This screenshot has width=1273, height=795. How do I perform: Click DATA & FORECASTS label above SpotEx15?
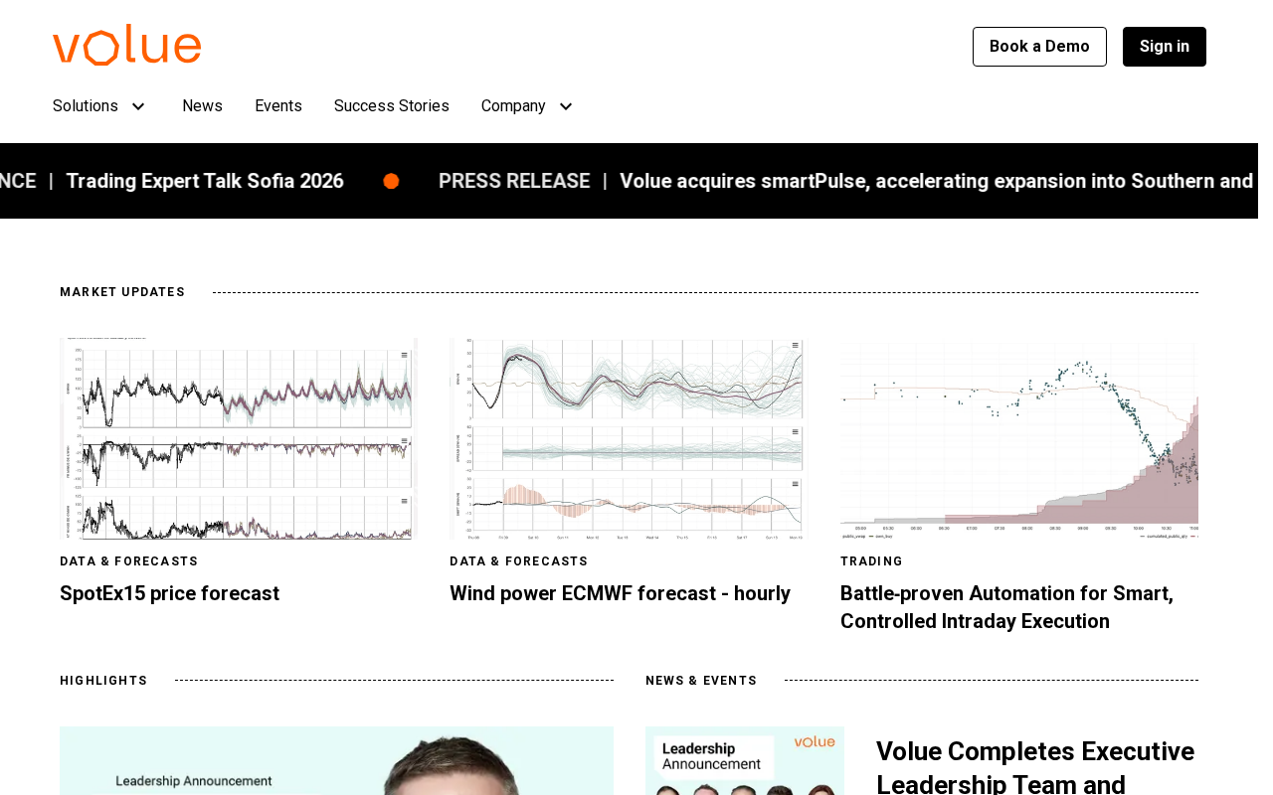[x=129, y=561]
